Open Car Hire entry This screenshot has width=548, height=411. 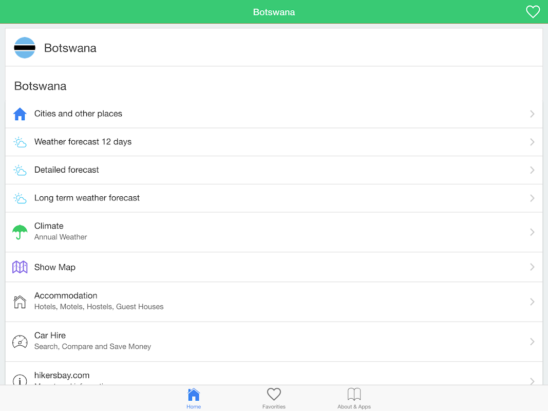click(274, 342)
